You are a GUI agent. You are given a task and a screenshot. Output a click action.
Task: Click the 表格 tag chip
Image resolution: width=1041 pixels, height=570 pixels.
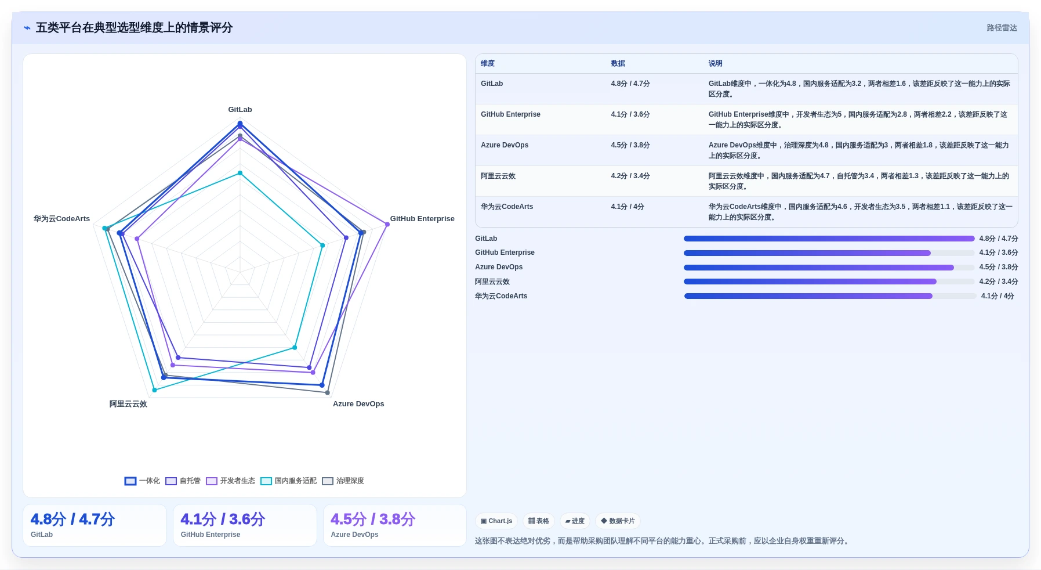coord(539,521)
